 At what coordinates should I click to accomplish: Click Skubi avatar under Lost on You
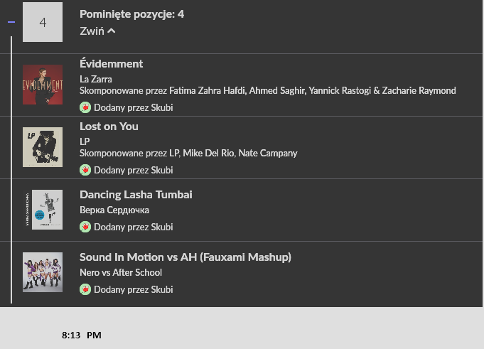pyautogui.click(x=85, y=170)
